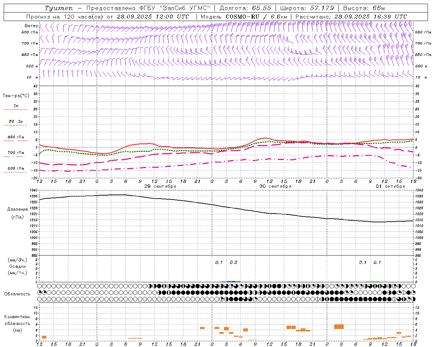The height and width of the screenshot is (347, 433).
Task: Click the "Td 2м" dew point legend label
Action: point(16,121)
